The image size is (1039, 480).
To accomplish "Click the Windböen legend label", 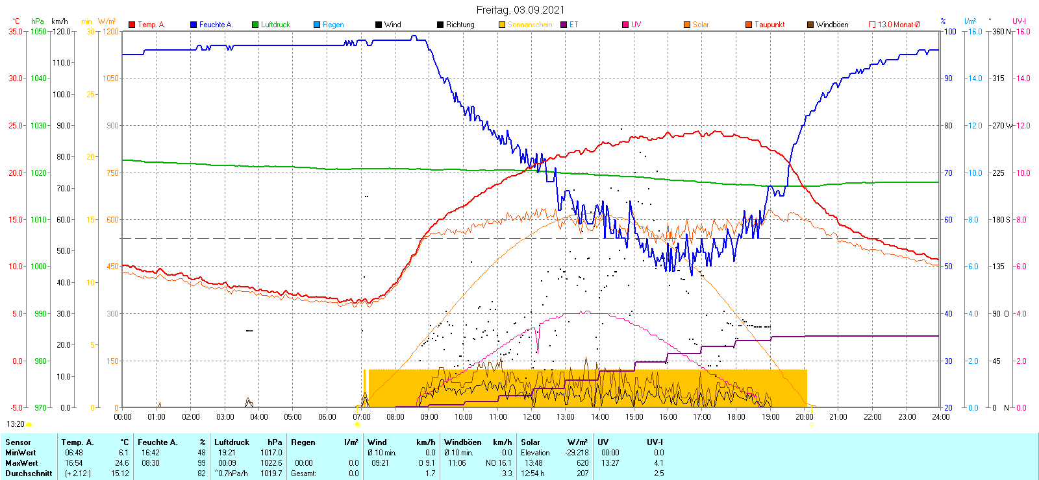I will [832, 25].
